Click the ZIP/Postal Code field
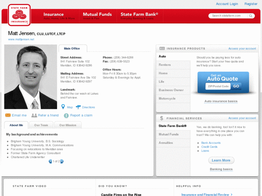The height and width of the screenshot is (196, 262). click(218, 86)
